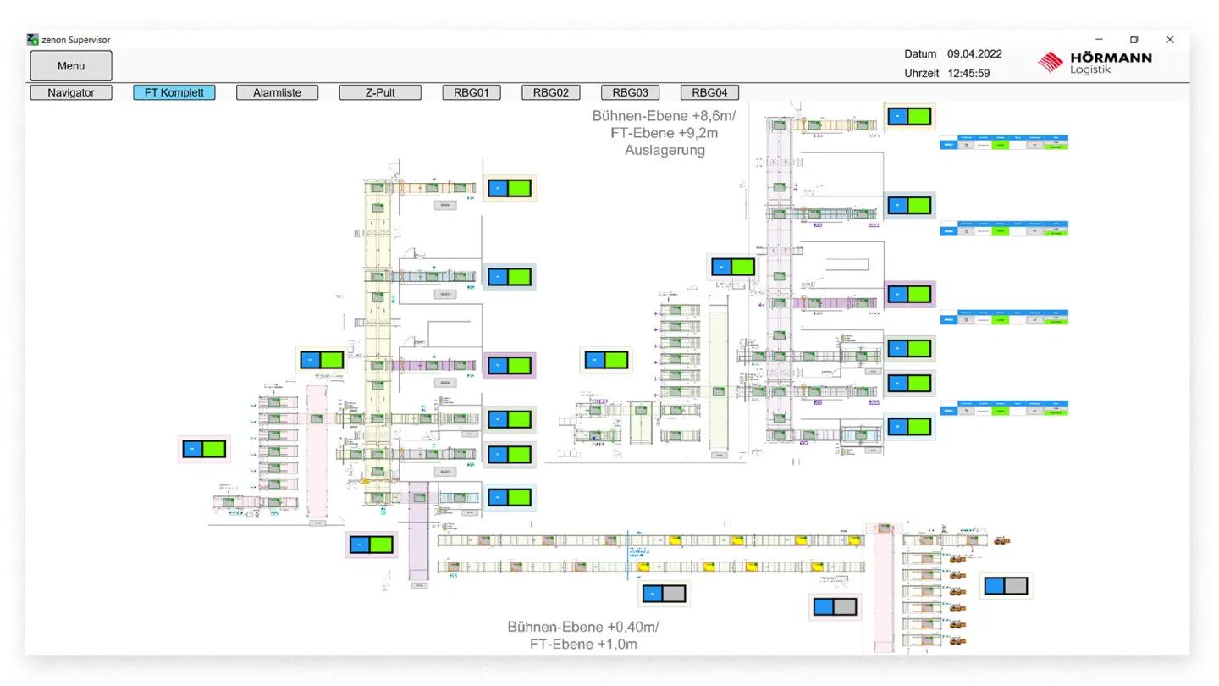Click the bottommost forklift icon
This screenshot has width=1219, height=686.
[957, 640]
